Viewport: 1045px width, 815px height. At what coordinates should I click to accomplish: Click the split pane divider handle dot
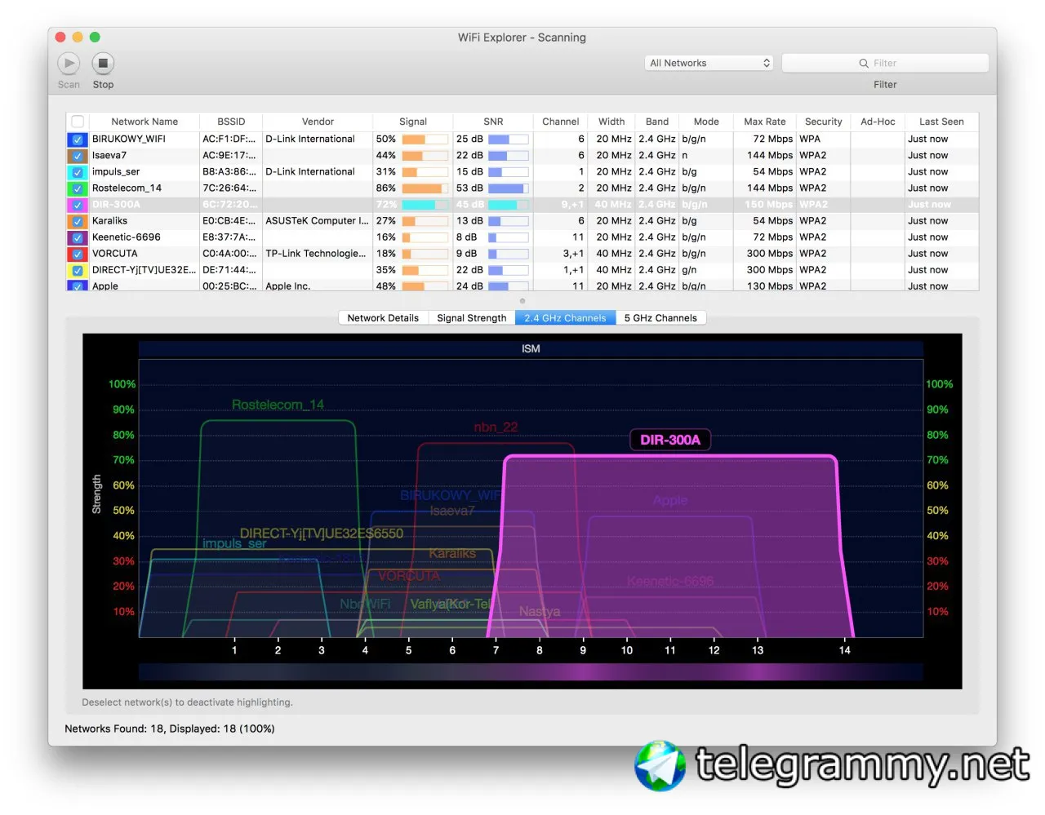point(522,301)
